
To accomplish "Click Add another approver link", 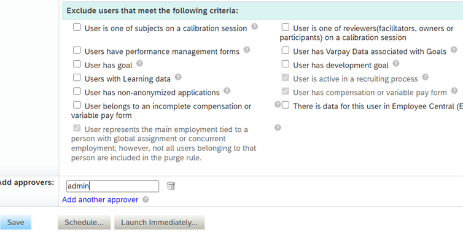I will coord(100,200).
